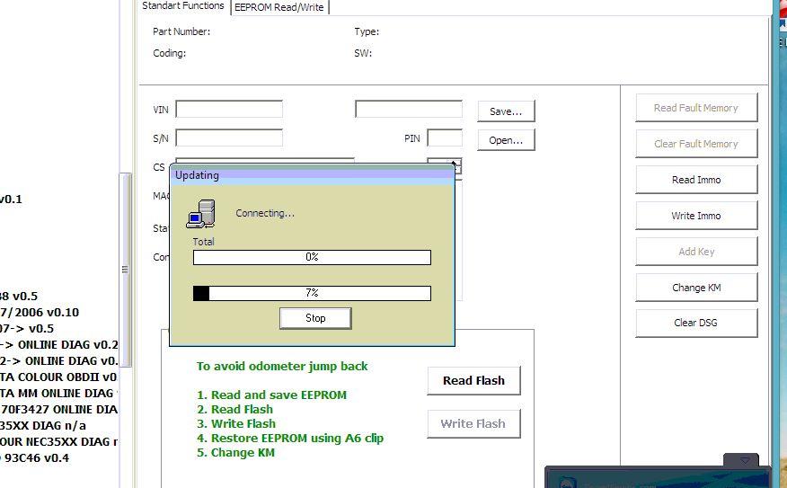Click the Save... button

click(x=506, y=111)
